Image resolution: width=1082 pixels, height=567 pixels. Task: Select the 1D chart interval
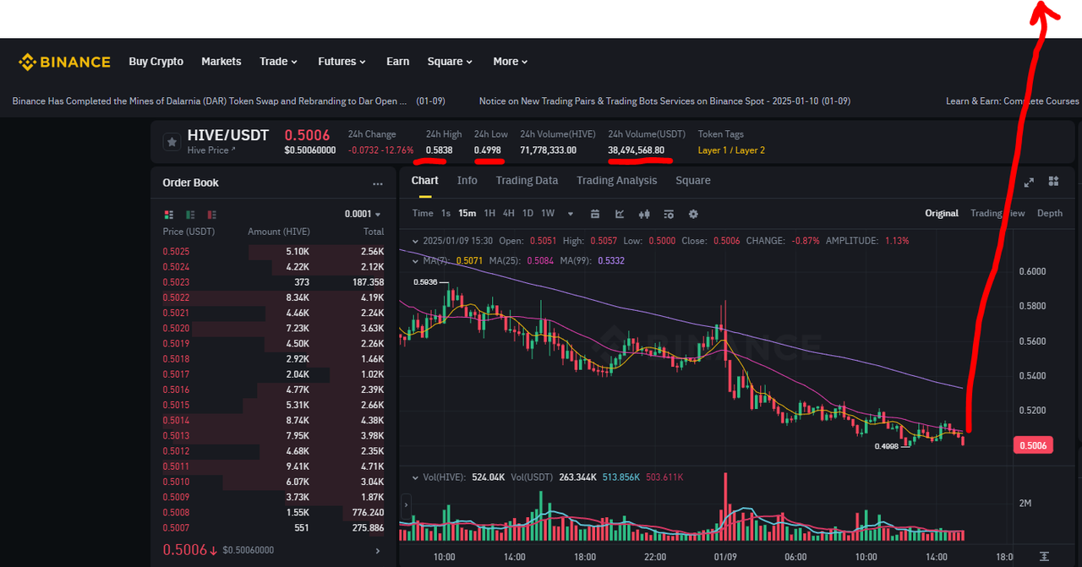pos(527,214)
